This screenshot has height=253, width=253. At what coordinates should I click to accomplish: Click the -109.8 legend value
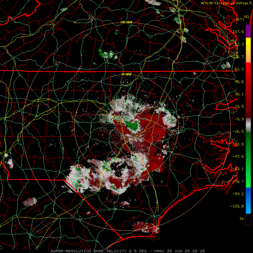237,206
